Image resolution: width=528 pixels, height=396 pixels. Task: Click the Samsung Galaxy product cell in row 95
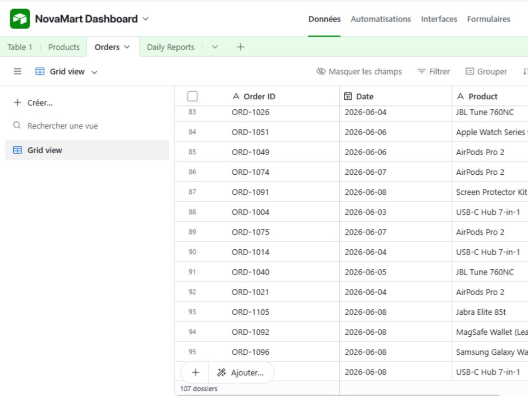[x=491, y=352]
